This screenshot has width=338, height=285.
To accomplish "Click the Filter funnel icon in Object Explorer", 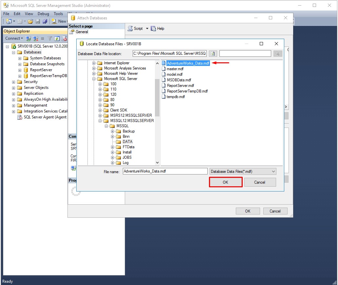I will [50, 38].
